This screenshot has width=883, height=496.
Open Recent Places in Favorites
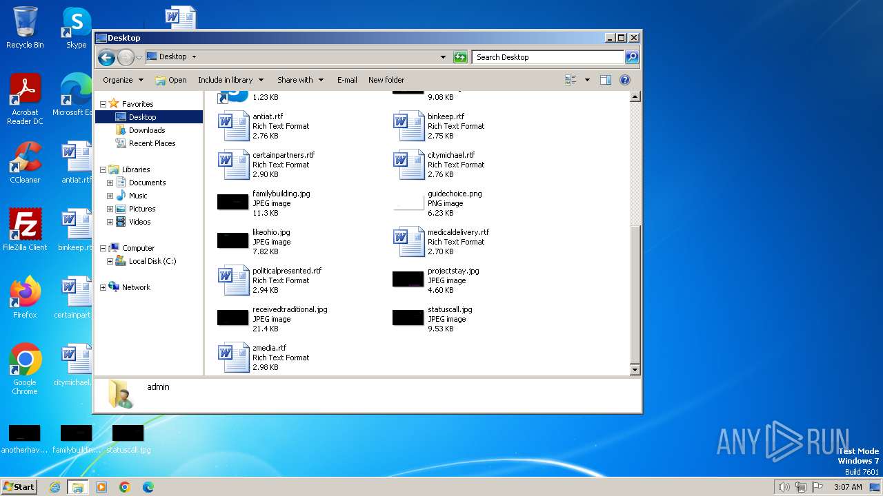point(152,143)
